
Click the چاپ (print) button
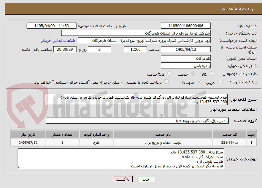click(146, 179)
